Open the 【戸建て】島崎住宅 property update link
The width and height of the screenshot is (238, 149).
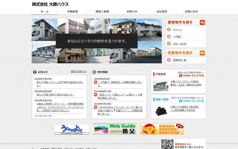pos(120,84)
